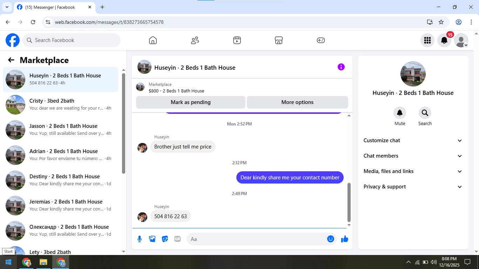Open Destiny 2 Beds 1 Bath House chat
This screenshot has width=479, height=269.
tap(61, 180)
